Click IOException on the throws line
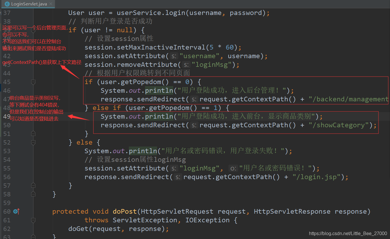The height and width of the screenshot is (239, 390). point(207,220)
